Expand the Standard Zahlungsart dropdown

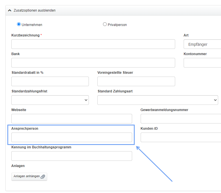click(158, 100)
